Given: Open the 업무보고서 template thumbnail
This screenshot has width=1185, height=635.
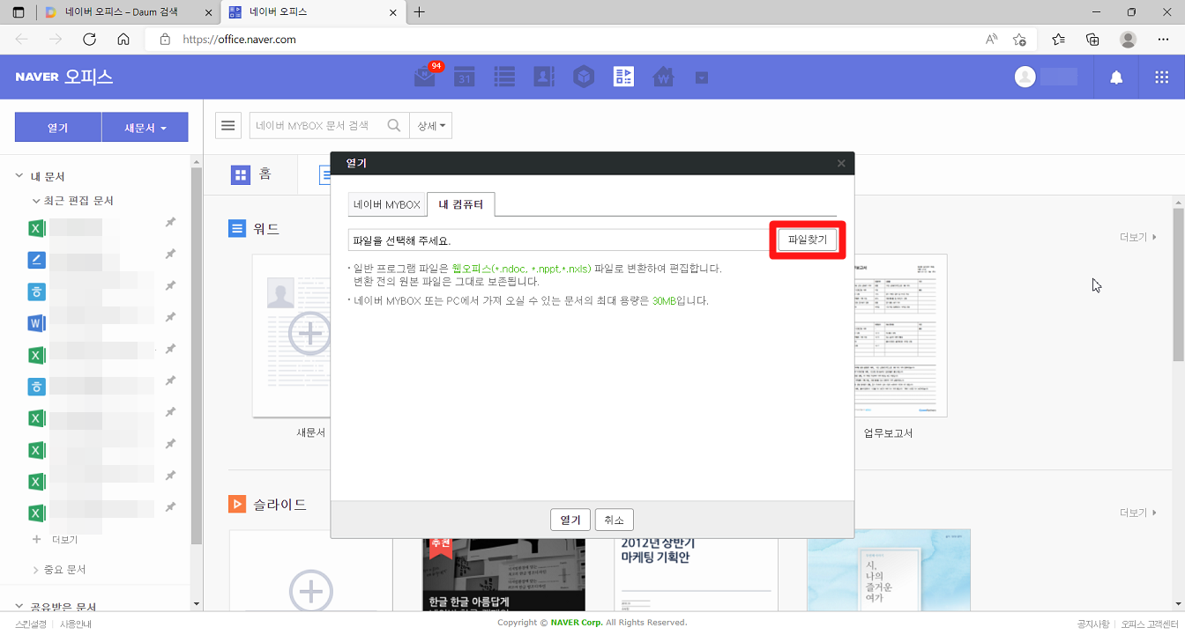Looking at the screenshot, I should 899,336.
